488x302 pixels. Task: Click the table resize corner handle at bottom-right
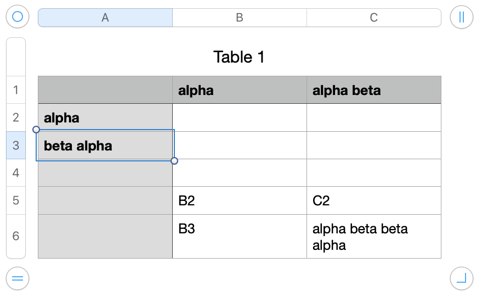point(461,278)
